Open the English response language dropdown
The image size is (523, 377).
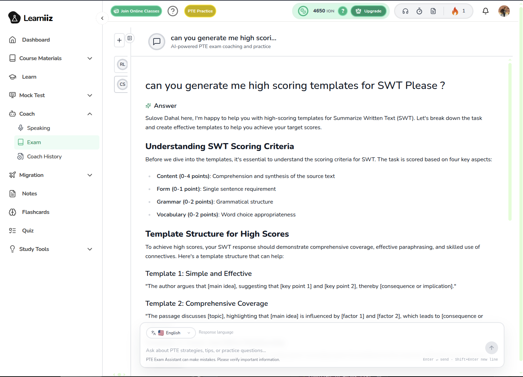[x=171, y=333]
